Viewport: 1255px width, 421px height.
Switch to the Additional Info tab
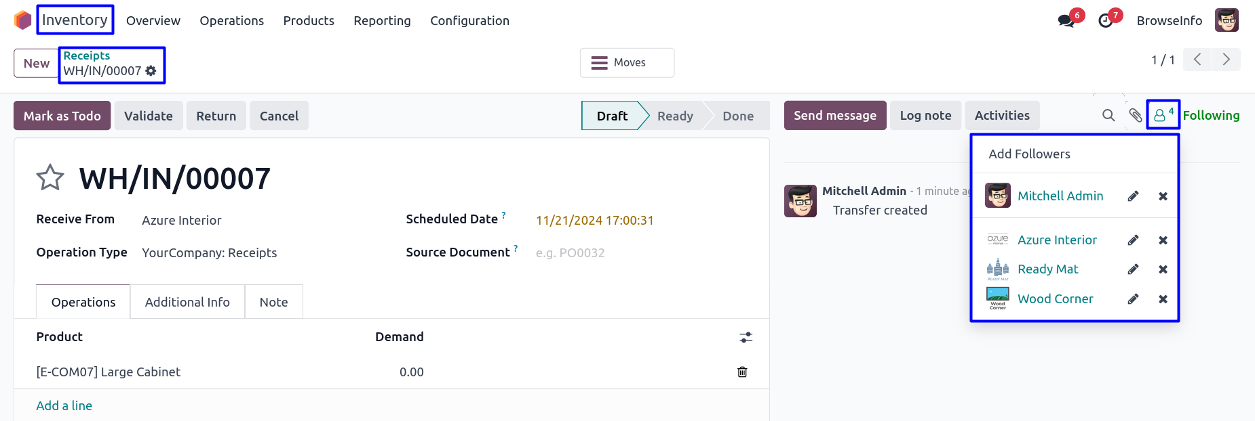click(x=187, y=302)
